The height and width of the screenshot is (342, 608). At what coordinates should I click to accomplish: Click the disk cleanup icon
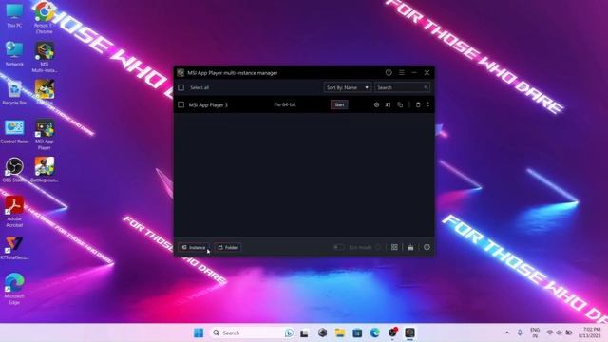(x=410, y=247)
